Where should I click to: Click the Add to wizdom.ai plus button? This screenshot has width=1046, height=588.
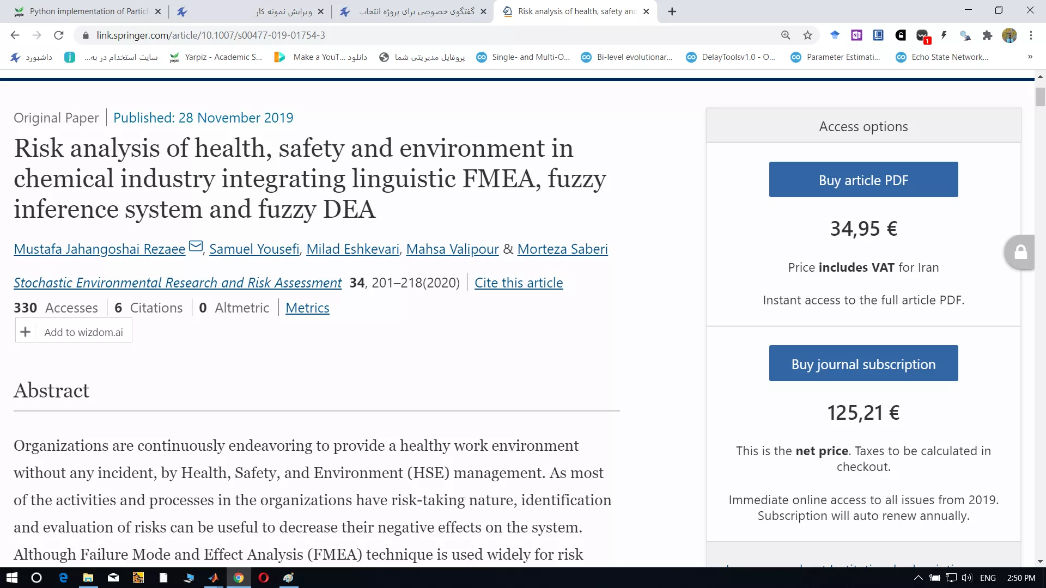(x=25, y=332)
